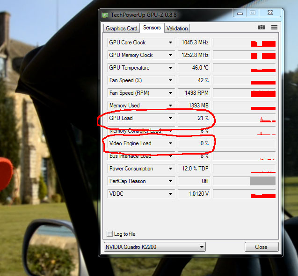Screen dimensions: 298x276
Task: Click the GPU-Z title bar app icon
Action: (x=105, y=15)
